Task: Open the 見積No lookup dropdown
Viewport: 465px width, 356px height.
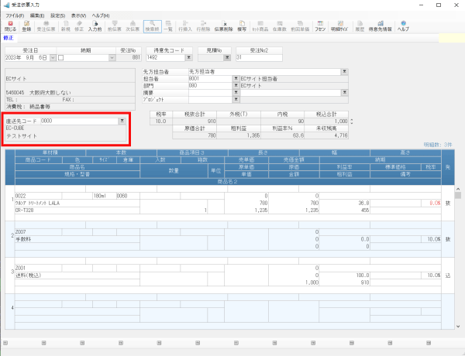Action: click(x=227, y=58)
